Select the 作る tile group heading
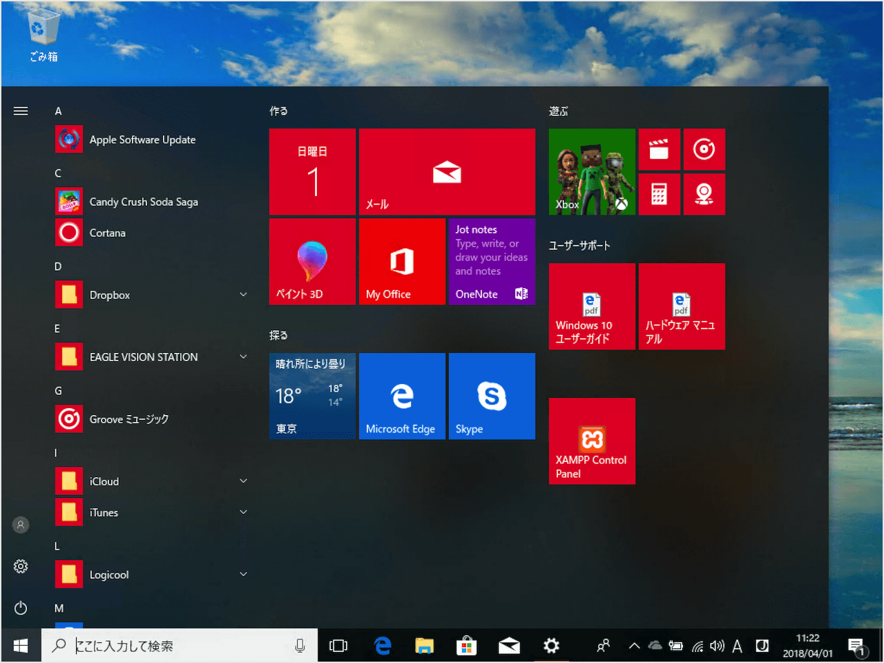 click(278, 110)
